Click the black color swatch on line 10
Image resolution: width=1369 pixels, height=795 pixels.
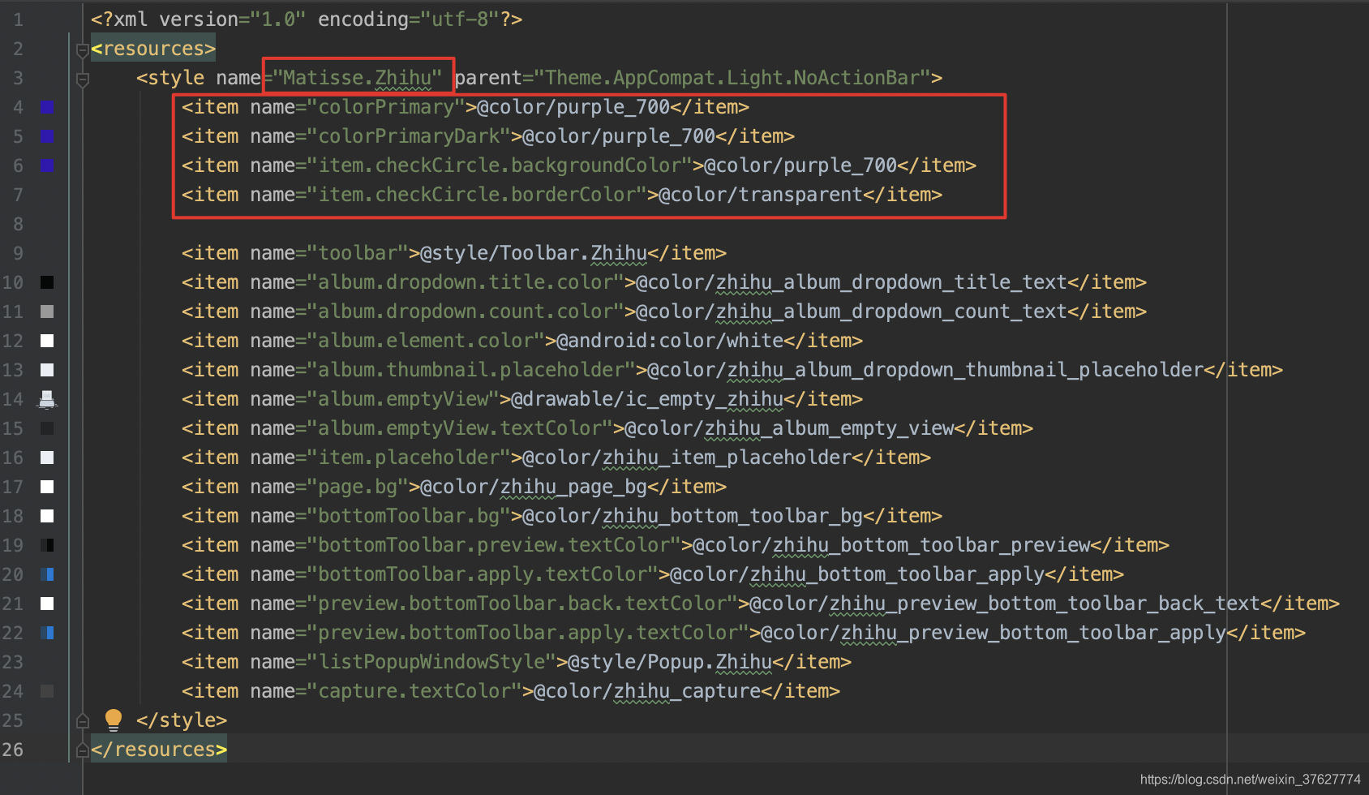(47, 282)
